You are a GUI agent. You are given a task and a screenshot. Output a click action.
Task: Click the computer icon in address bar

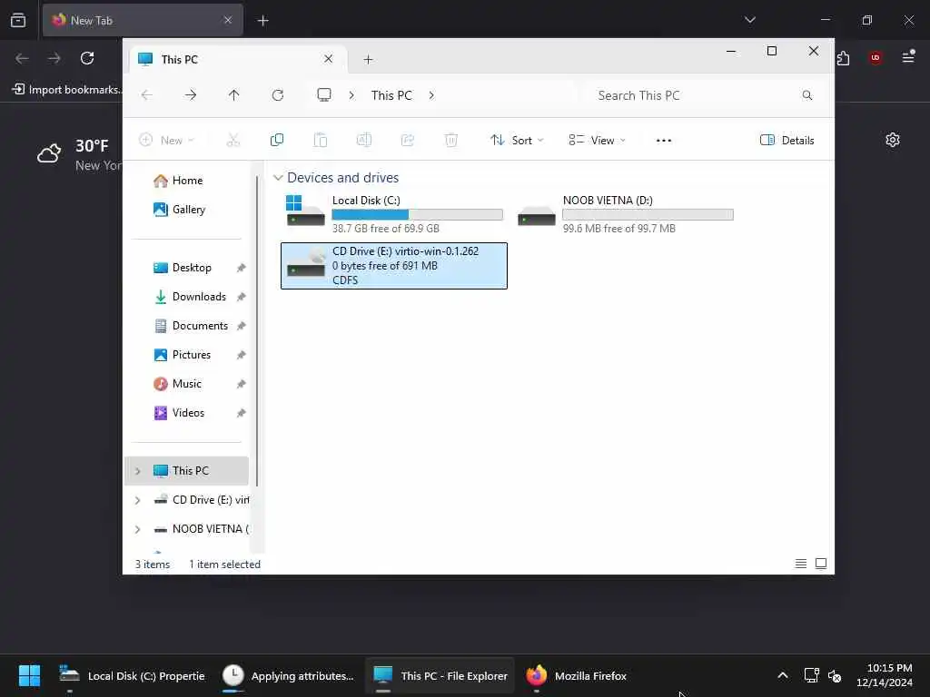[x=324, y=95]
